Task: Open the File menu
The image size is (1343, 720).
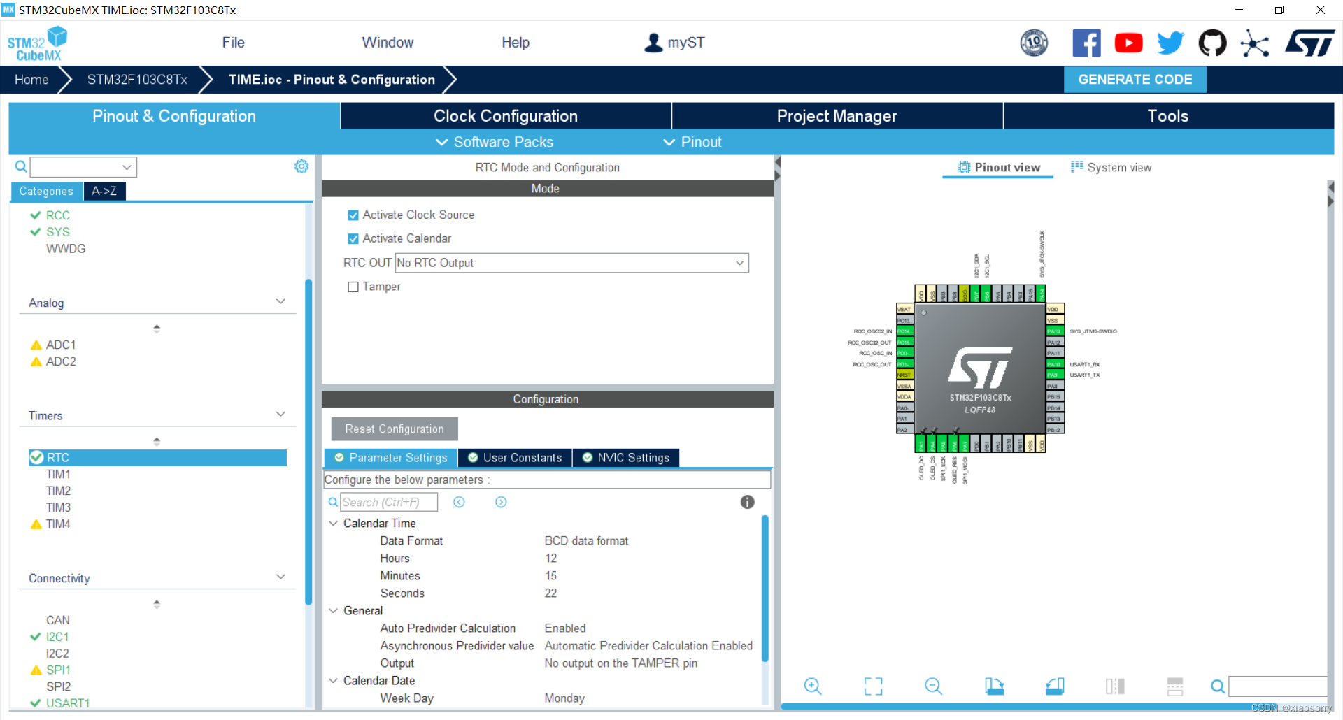Action: click(233, 43)
